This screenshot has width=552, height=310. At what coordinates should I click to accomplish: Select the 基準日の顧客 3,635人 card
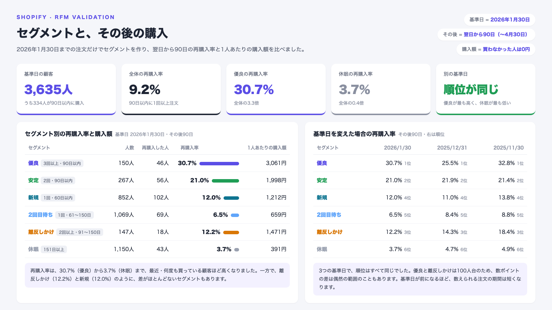tap(66, 89)
